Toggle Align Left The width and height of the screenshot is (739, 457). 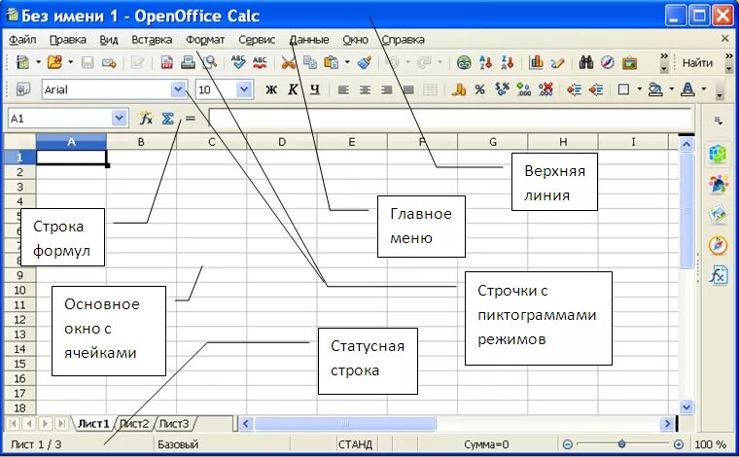(343, 89)
